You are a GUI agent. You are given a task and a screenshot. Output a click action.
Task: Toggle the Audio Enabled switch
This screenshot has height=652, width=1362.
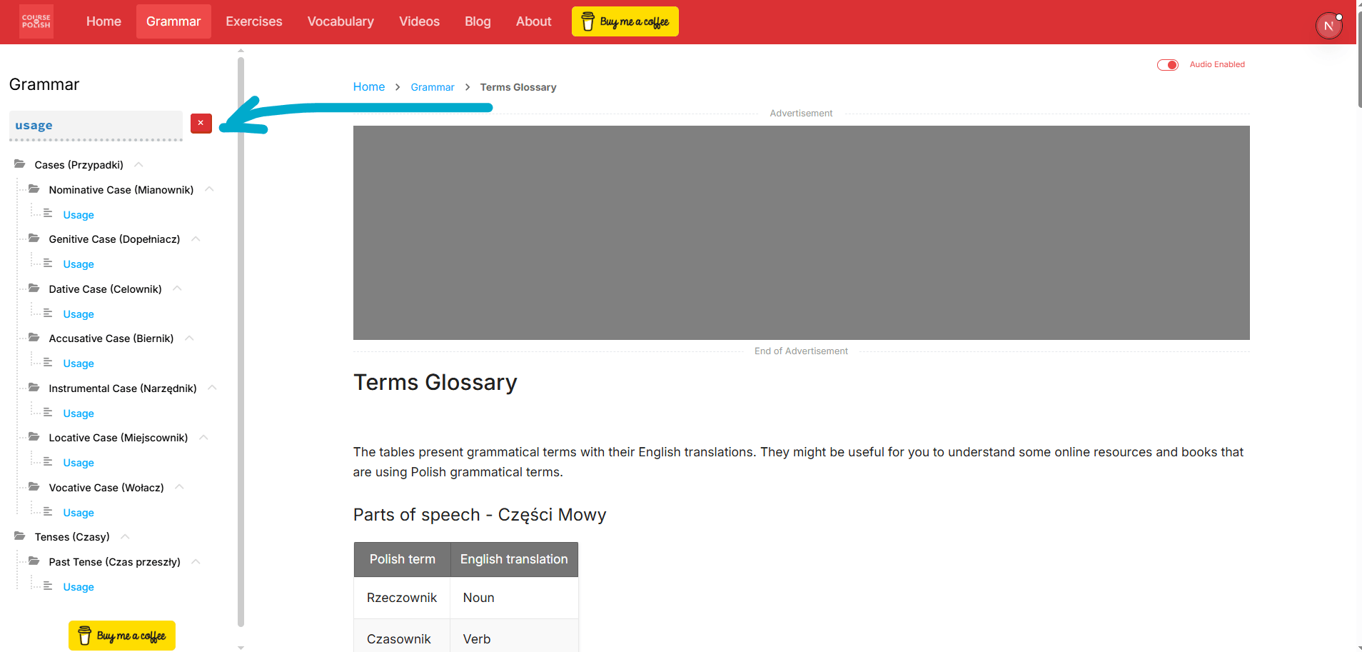(1167, 65)
